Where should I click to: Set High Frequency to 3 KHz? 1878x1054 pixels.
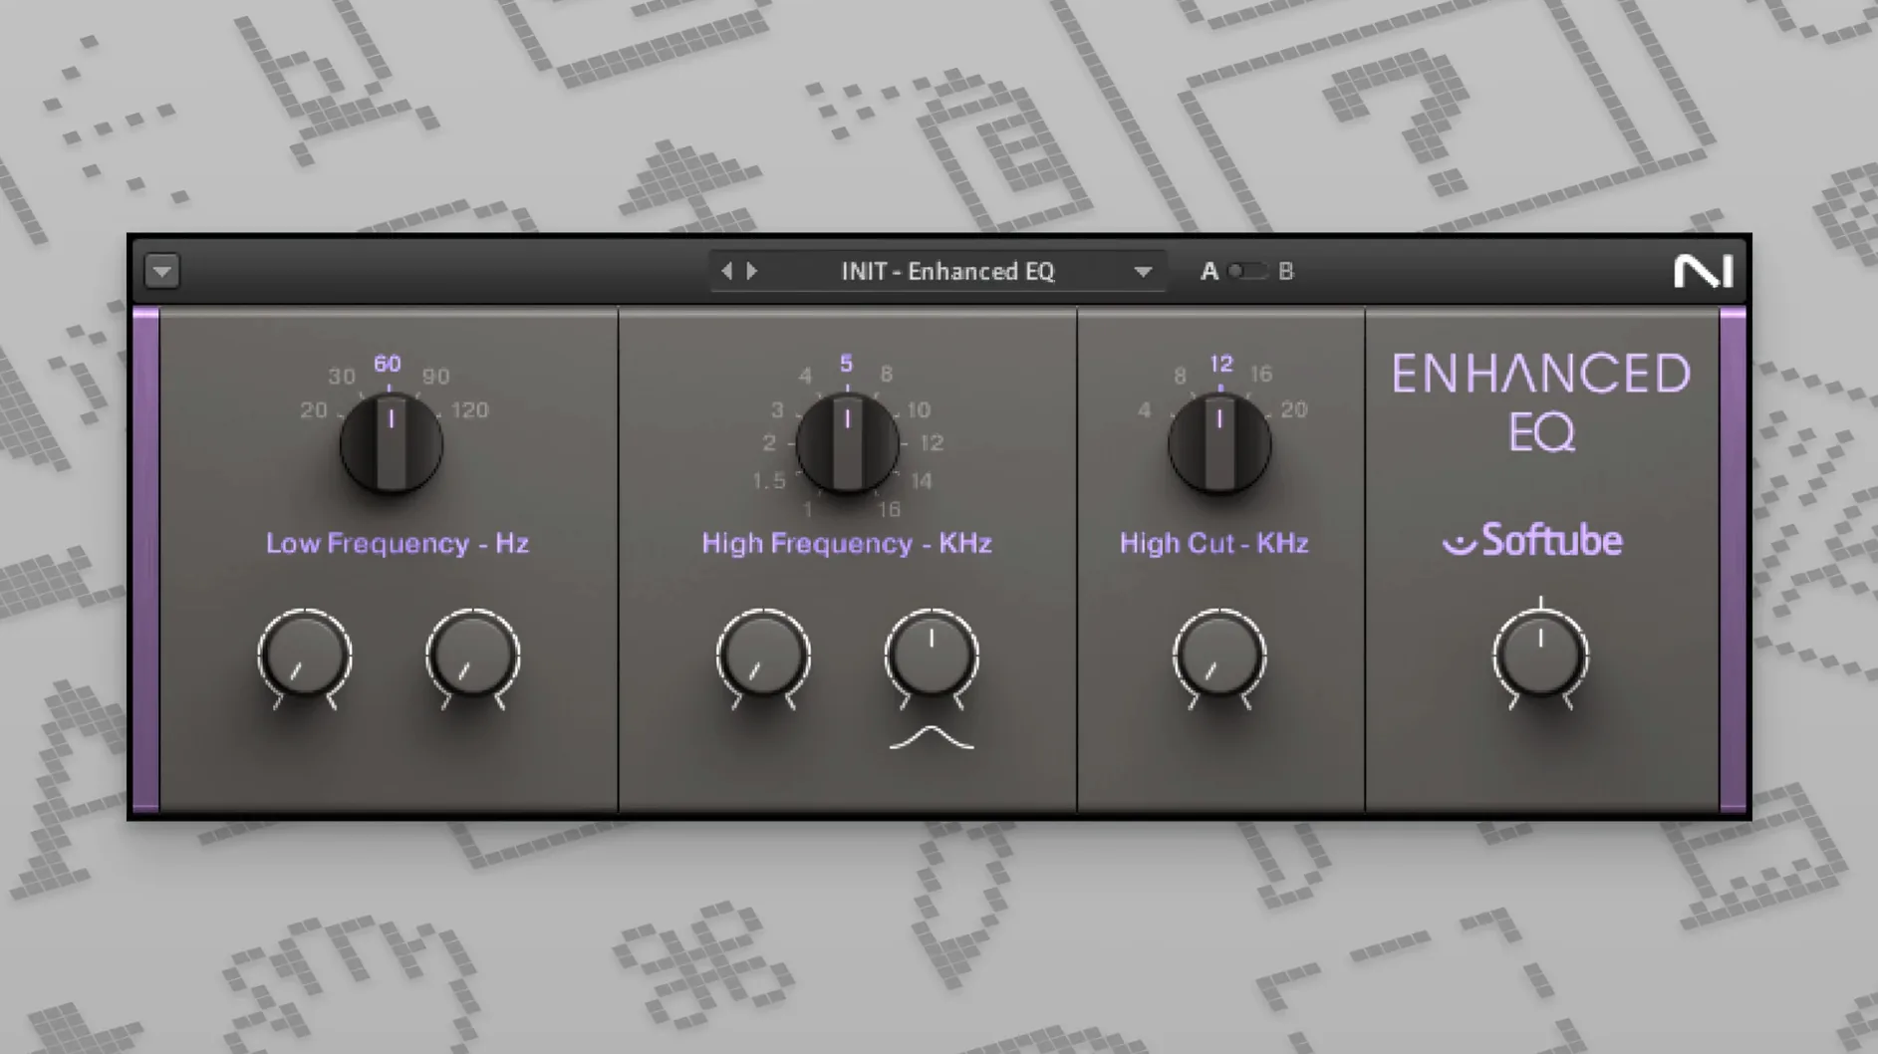[x=777, y=409]
